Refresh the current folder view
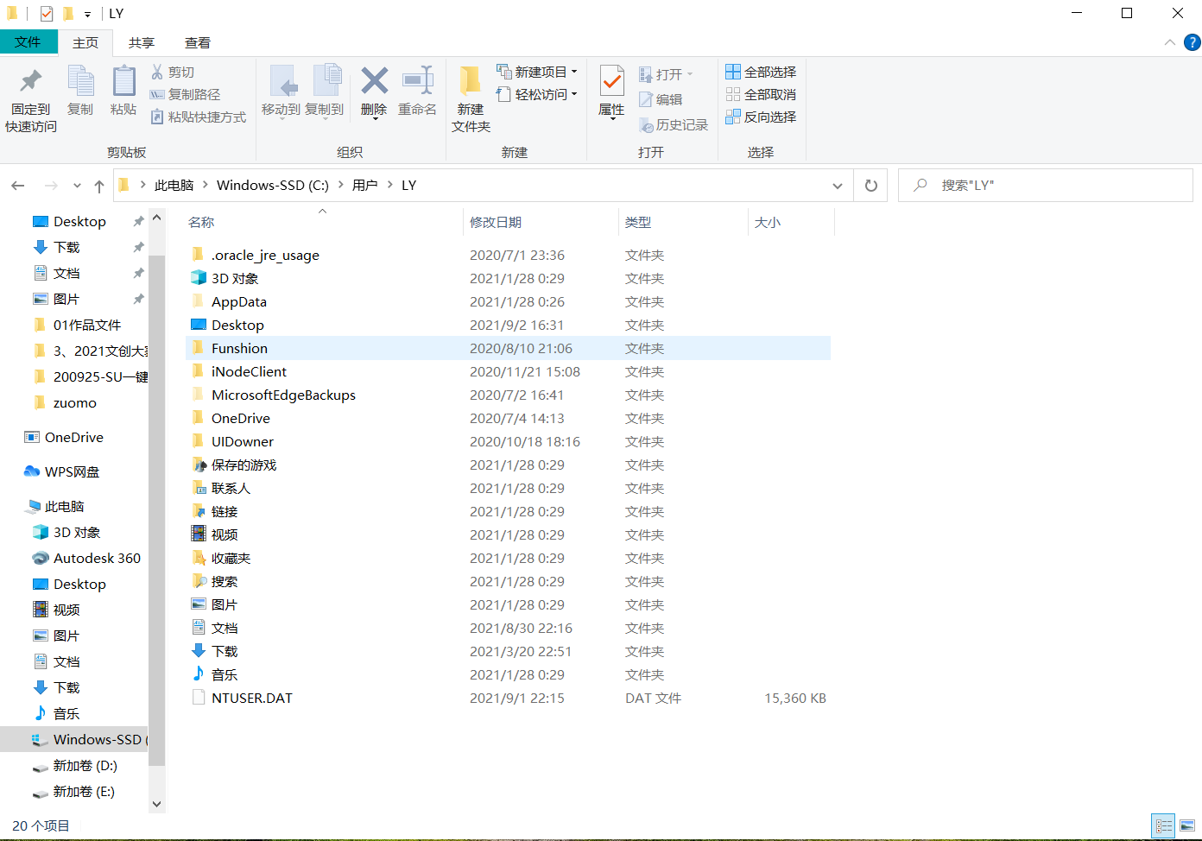 click(871, 186)
